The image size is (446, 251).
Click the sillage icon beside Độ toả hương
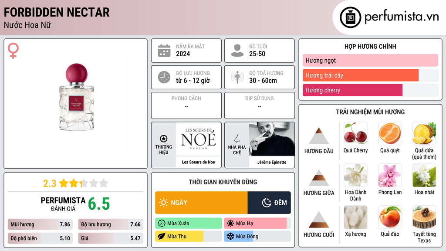237,77
